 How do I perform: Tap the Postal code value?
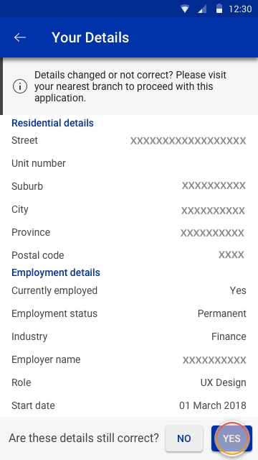pos(231,254)
